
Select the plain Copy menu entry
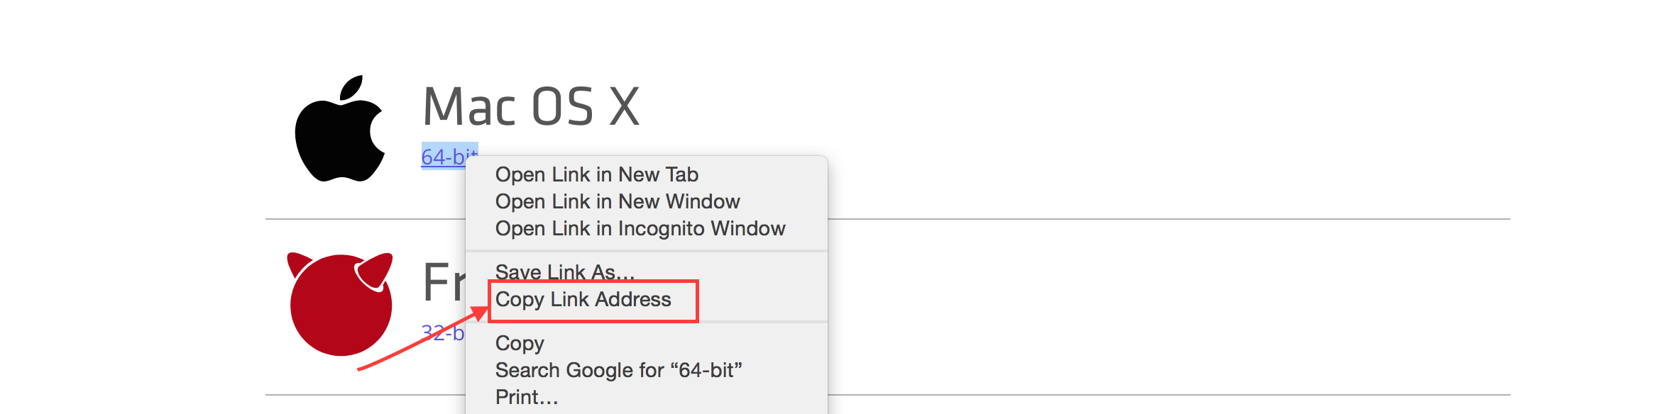(520, 344)
